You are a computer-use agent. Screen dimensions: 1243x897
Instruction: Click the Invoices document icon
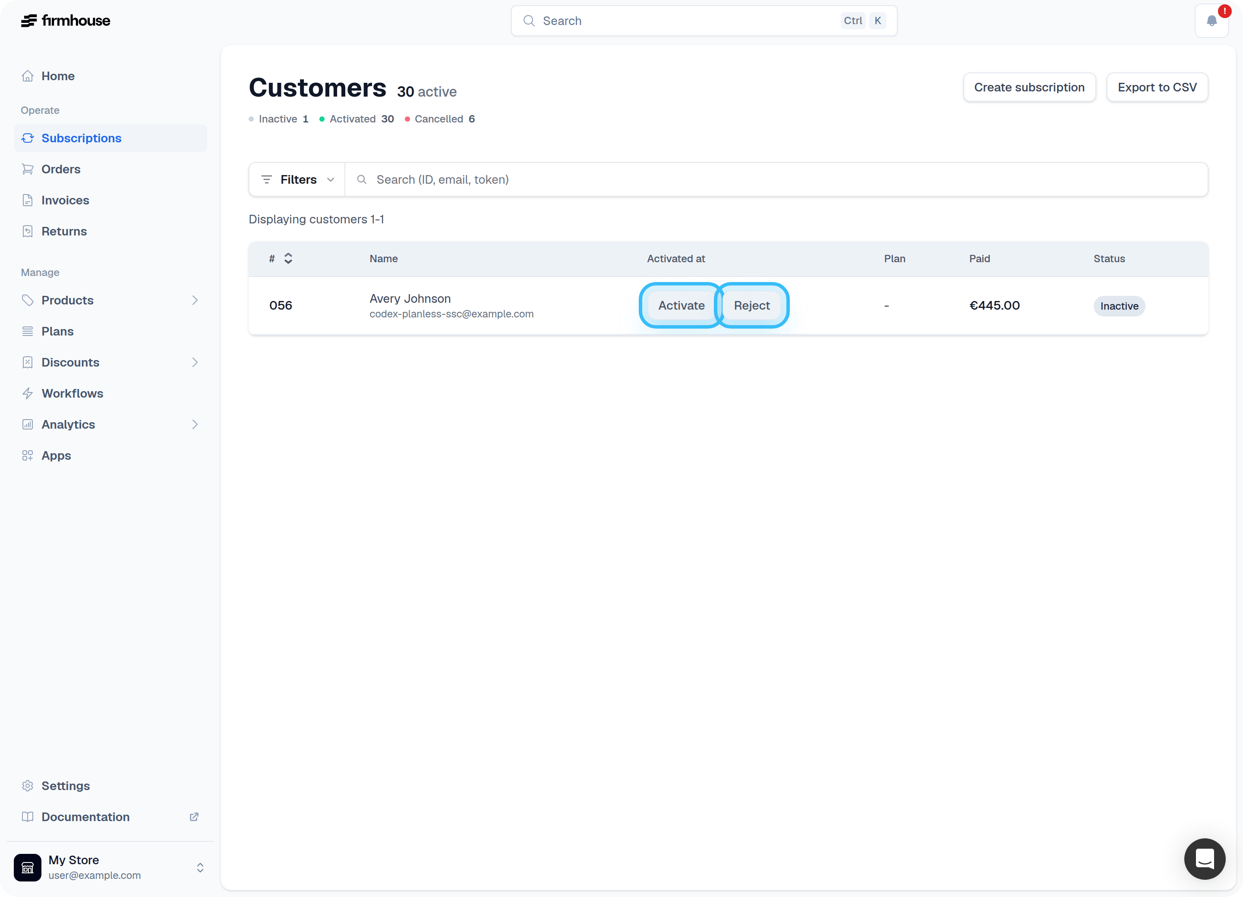pos(27,201)
